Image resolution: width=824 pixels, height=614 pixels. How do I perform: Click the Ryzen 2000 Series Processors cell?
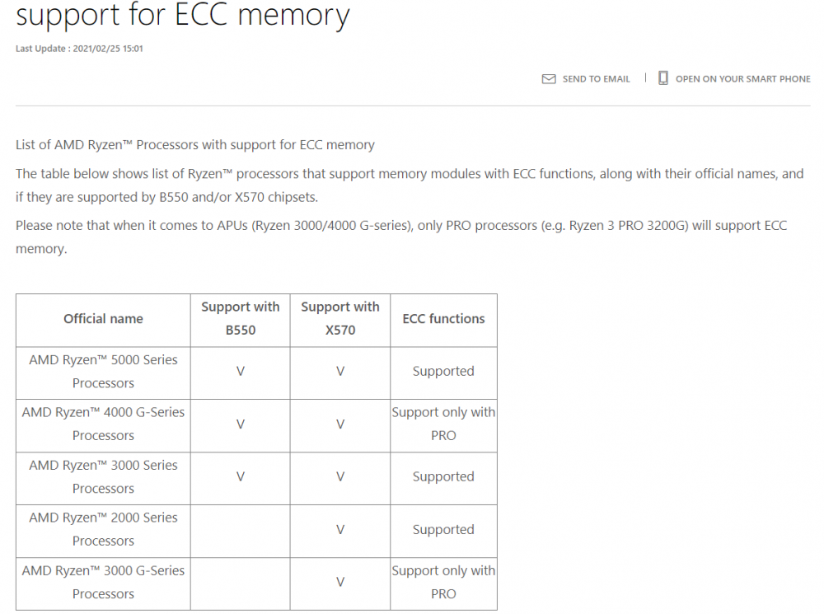point(103,530)
